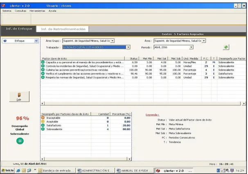Viewport: 248px width, 174px height.
Task: Click the Leyenda heading link
Action: (152, 115)
